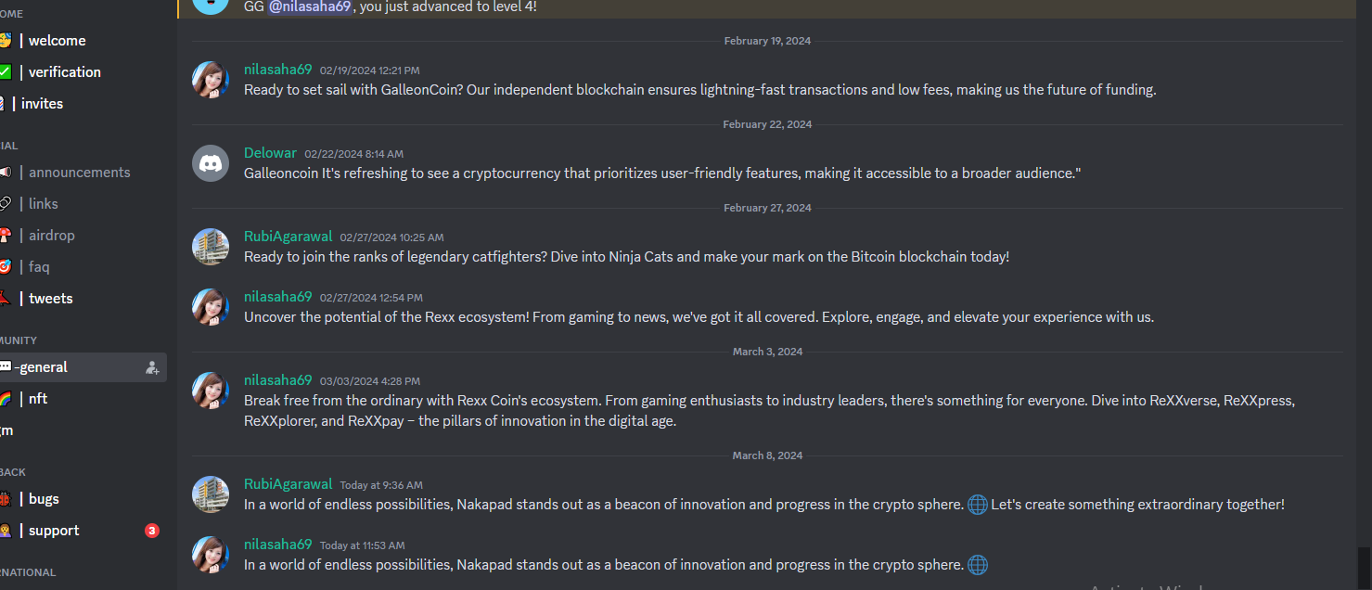Click the invite-members icon beside general channel
The height and width of the screenshot is (590, 1372).
(152, 367)
